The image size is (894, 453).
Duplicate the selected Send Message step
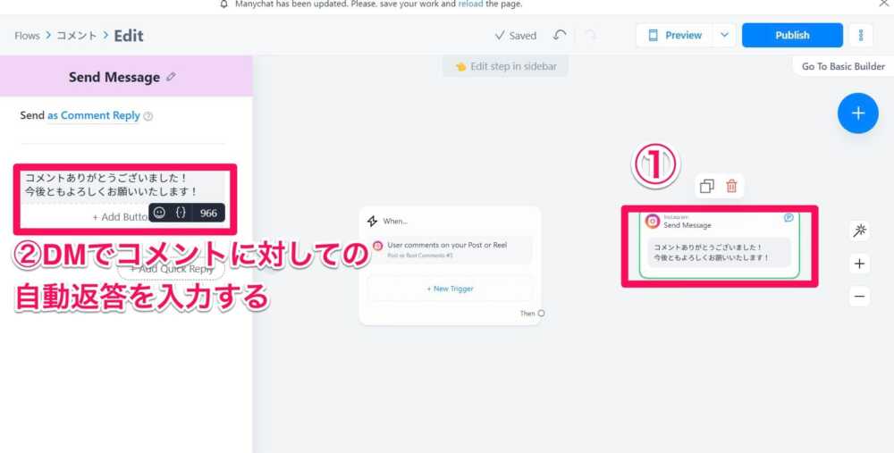707,186
